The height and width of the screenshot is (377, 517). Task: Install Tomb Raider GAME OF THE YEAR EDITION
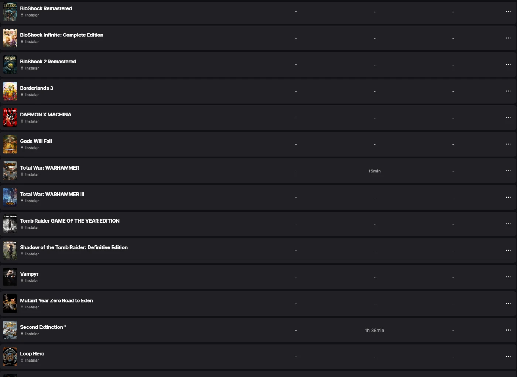click(30, 227)
